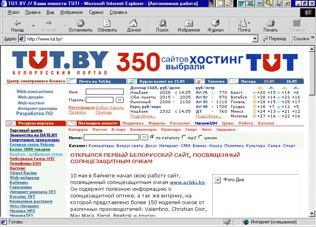Click the Назад back arrow button
This screenshot has height=227, width=316.
coord(17,26)
